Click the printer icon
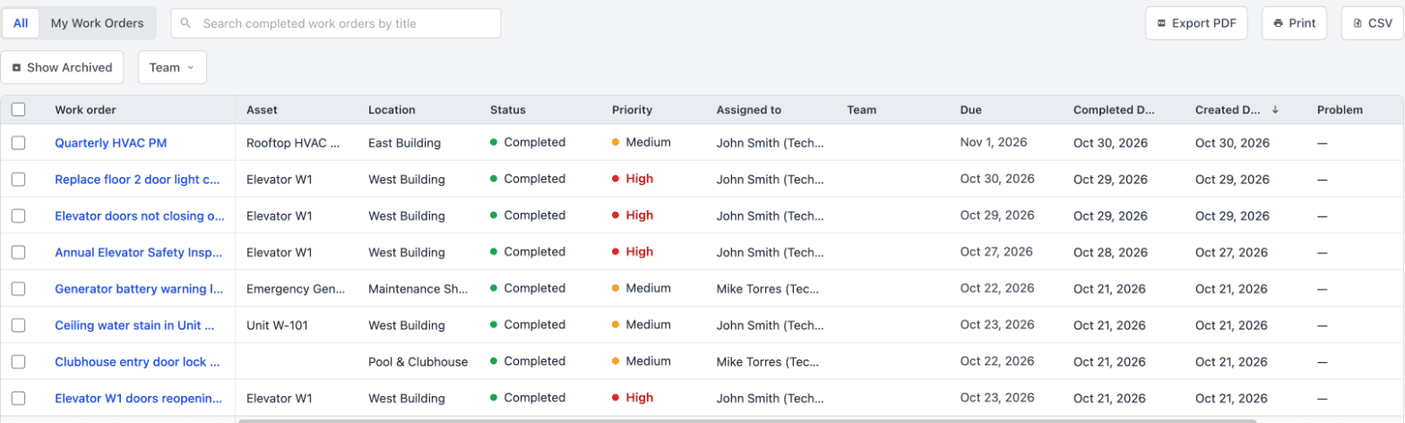Image resolution: width=1405 pixels, height=423 pixels. point(1279,23)
